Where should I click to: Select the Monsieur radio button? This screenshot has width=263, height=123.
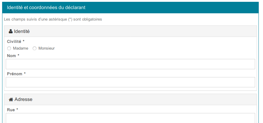click(x=35, y=48)
